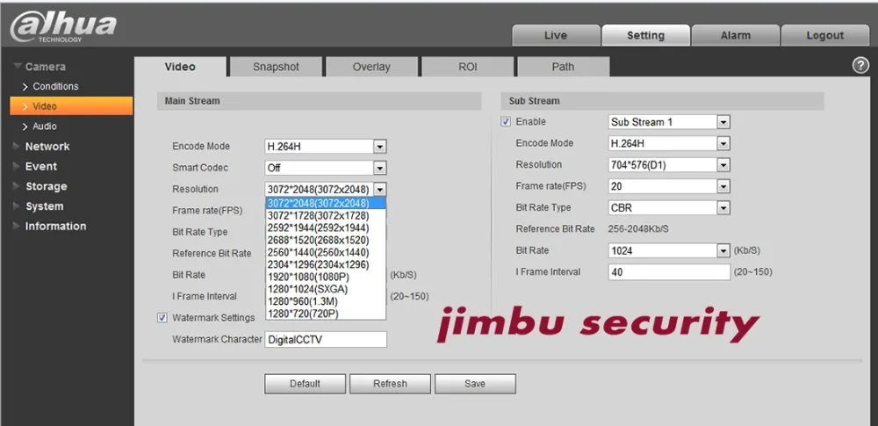
Task: Choose 2592*1944 resolution option
Action: coord(326,227)
